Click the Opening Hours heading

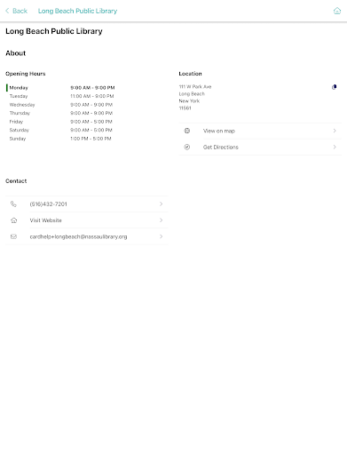26,74
